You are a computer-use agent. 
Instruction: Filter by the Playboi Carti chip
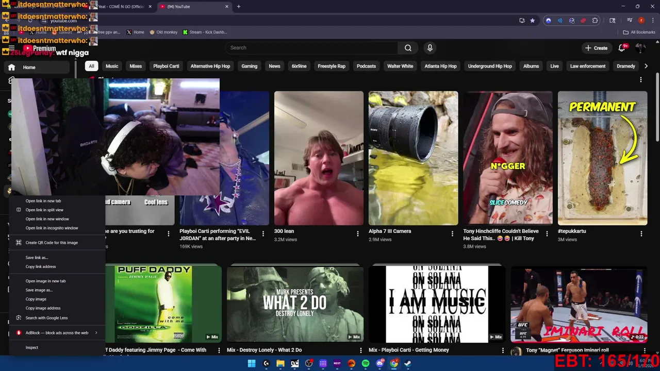(x=166, y=66)
